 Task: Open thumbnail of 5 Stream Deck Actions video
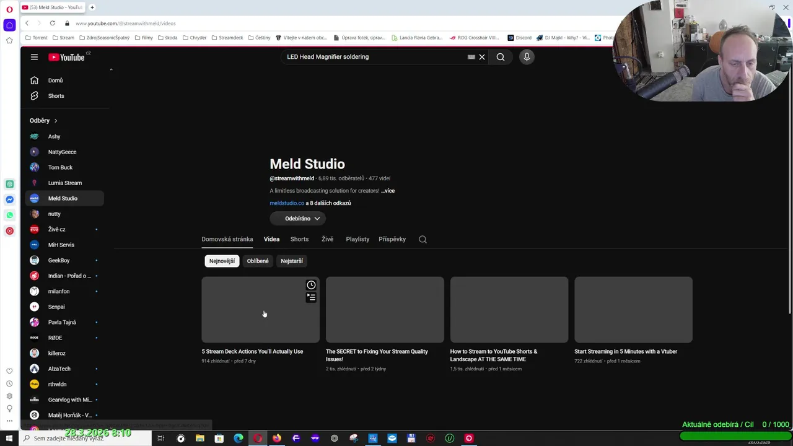pos(260,310)
